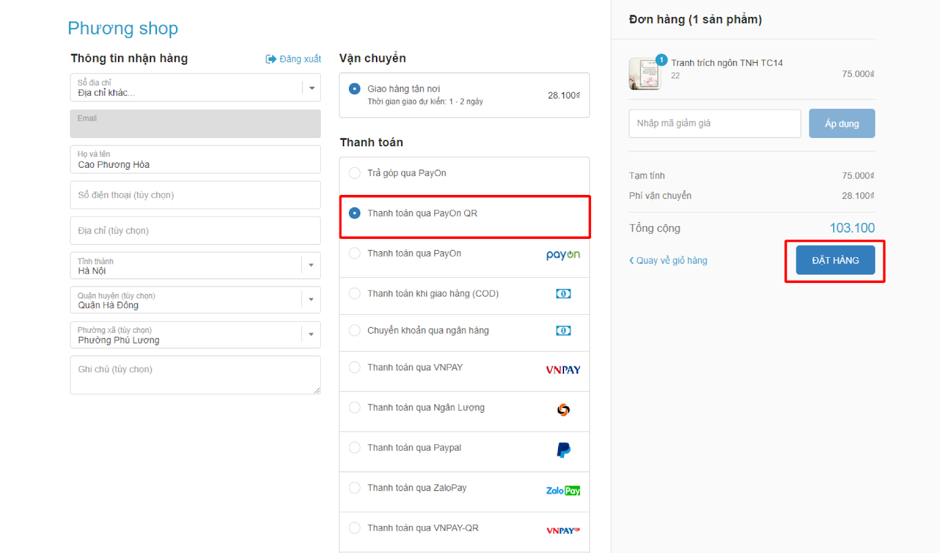The height and width of the screenshot is (553, 940).
Task: Open the Quận huyện dropdown
Action: point(311,299)
